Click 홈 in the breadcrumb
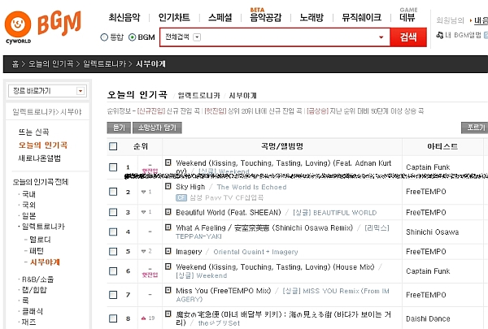488x329 pixels. point(15,64)
